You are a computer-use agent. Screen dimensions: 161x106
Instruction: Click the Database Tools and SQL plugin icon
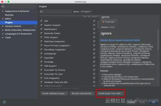[x=42, y=82]
